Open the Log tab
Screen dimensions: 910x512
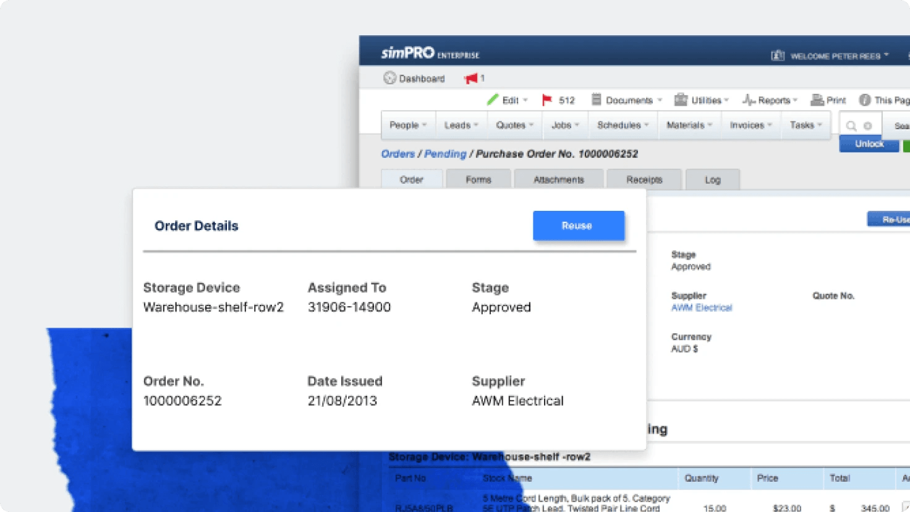712,179
